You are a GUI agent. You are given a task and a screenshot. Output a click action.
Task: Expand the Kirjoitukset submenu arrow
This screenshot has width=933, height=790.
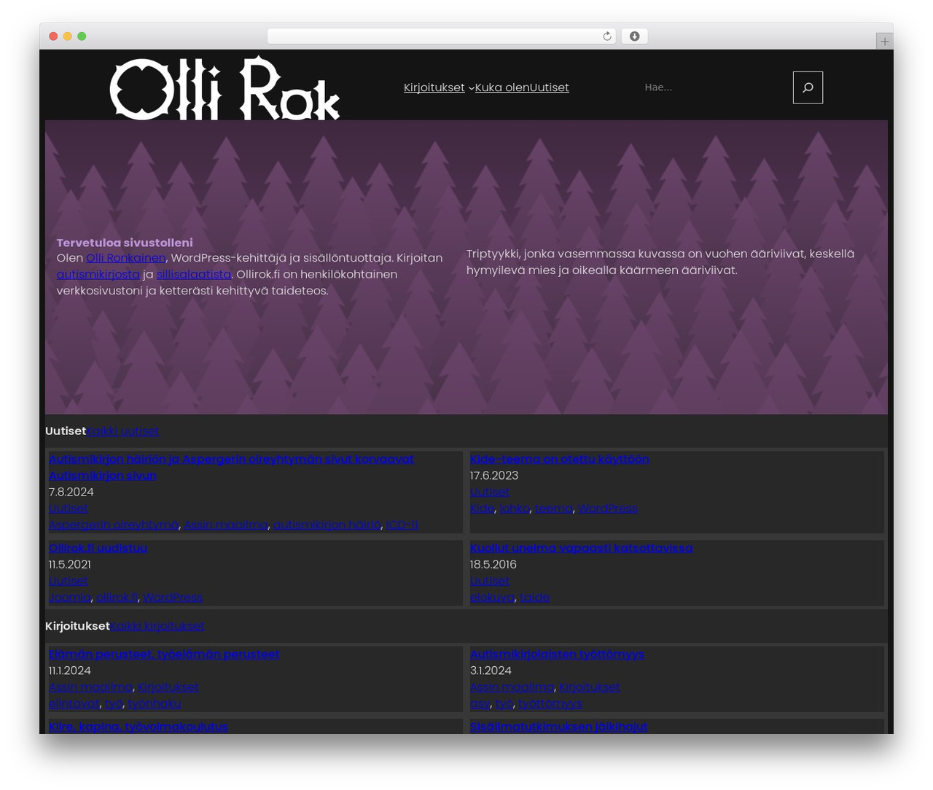point(471,88)
